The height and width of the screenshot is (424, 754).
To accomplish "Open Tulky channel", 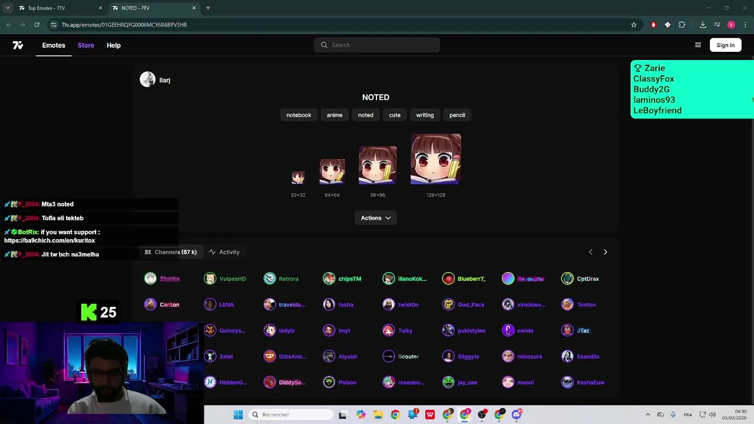I will [x=398, y=330].
